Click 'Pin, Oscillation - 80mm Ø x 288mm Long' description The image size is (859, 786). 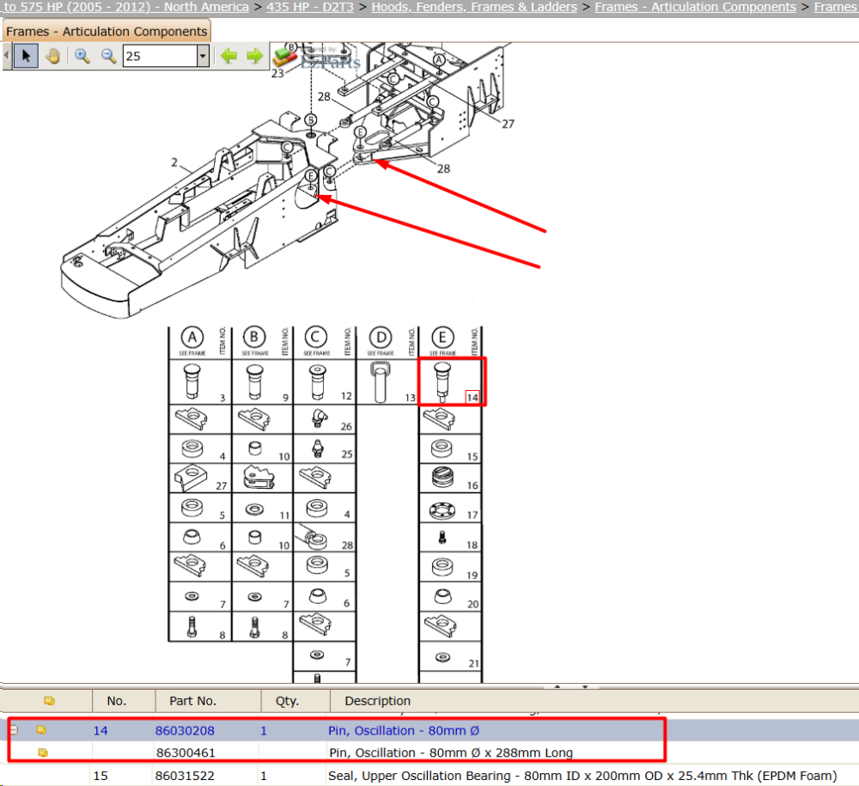point(450,752)
